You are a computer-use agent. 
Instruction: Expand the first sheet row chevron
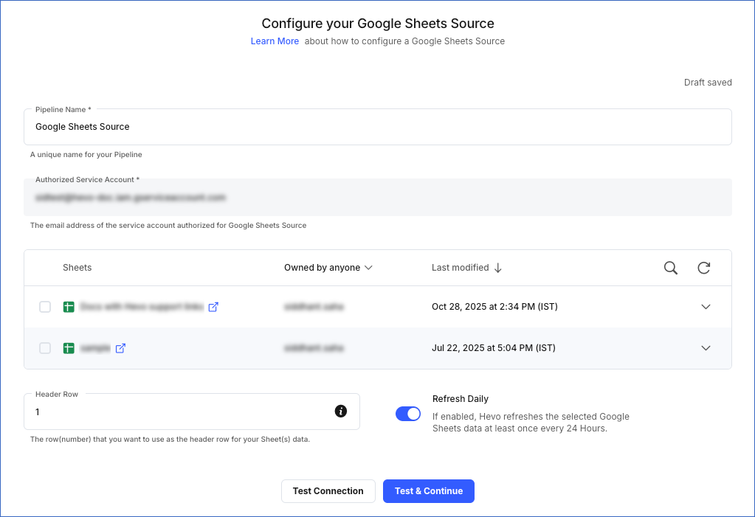706,307
